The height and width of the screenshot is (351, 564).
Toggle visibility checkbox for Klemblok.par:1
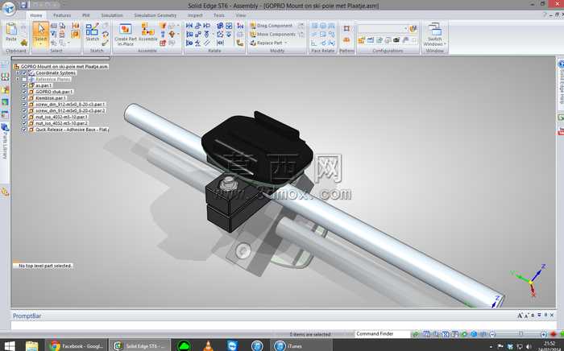click(x=24, y=98)
